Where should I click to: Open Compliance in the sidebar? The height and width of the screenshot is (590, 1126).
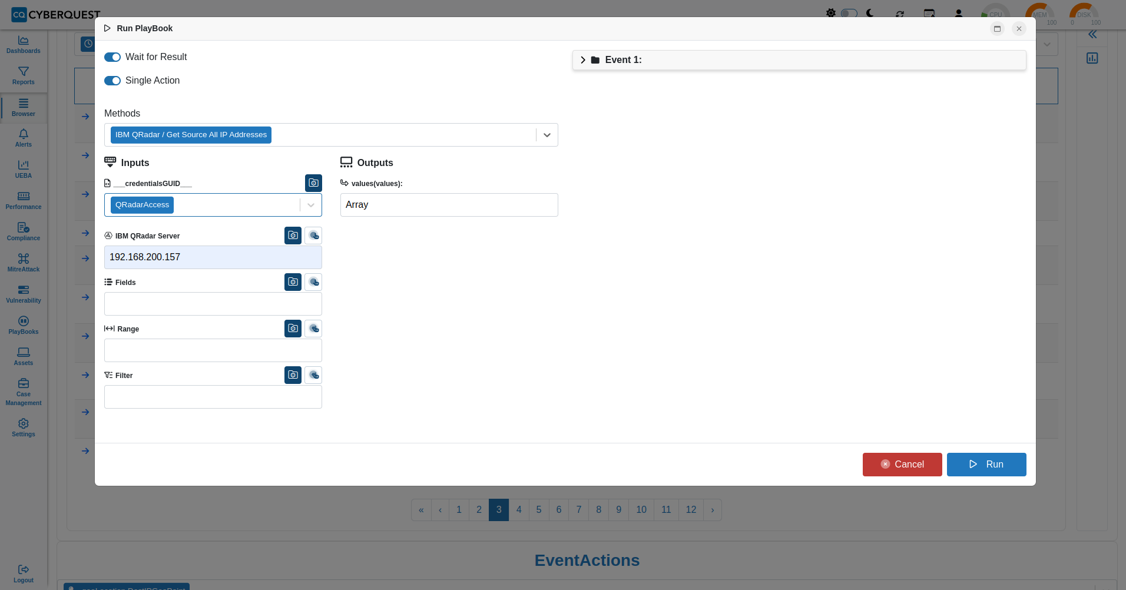(24, 232)
